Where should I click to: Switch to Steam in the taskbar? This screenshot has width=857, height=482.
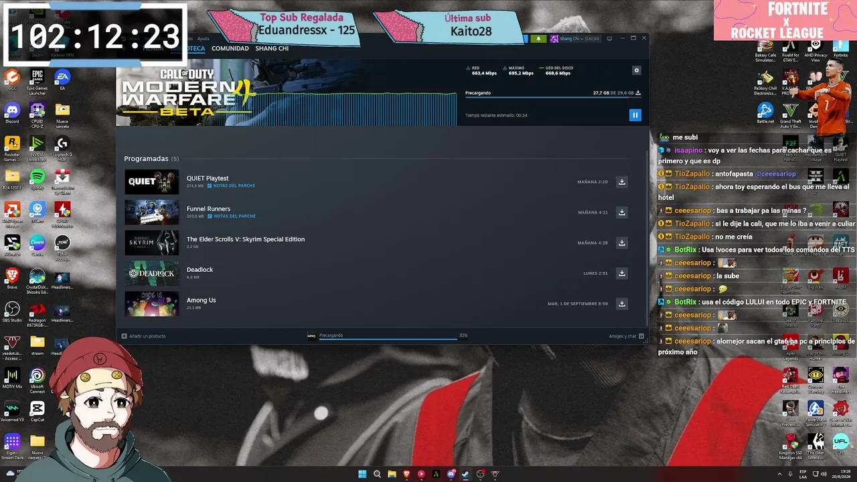(x=465, y=474)
